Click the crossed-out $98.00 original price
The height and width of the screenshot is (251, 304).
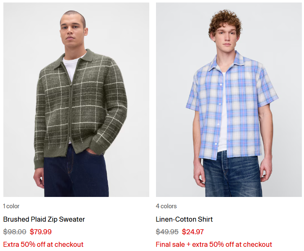[15, 232]
